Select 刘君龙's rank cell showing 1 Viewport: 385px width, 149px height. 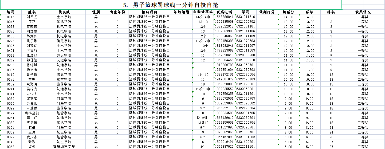(x=331, y=17)
